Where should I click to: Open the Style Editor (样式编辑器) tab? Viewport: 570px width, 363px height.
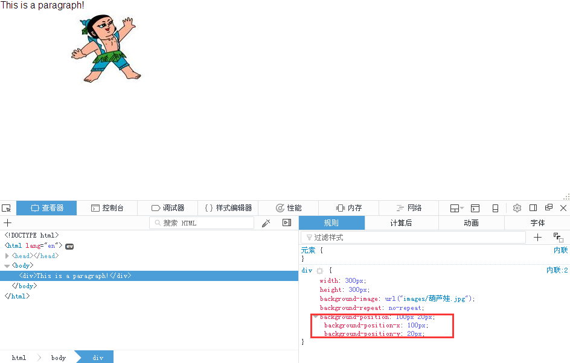228,208
